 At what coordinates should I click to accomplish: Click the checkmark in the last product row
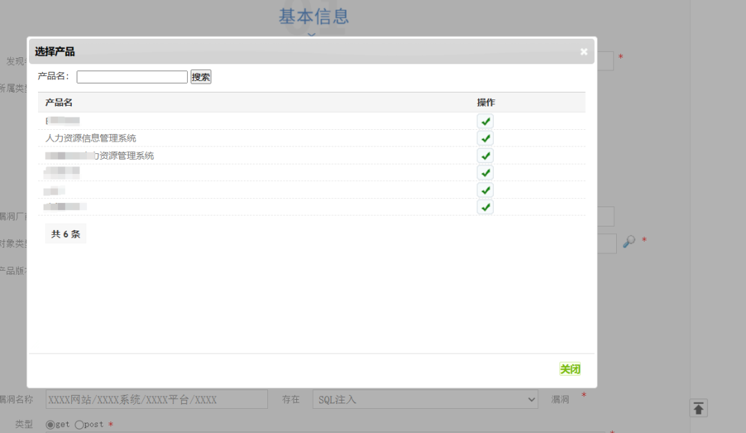click(485, 207)
